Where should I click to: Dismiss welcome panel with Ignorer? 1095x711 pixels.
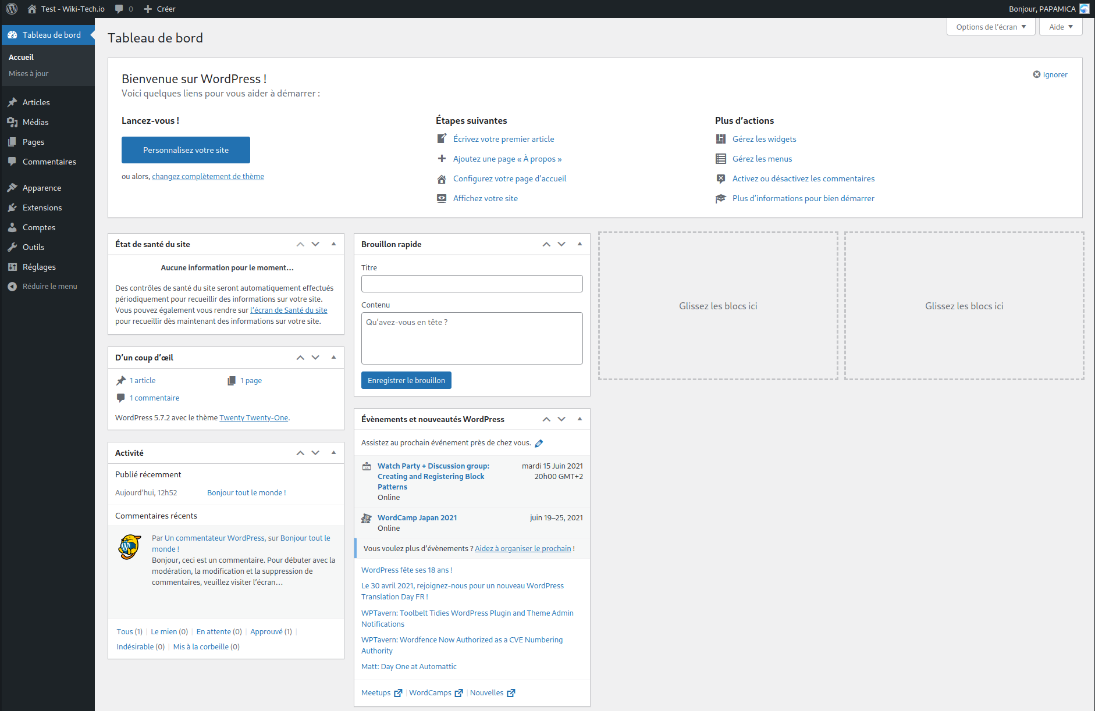tap(1050, 74)
